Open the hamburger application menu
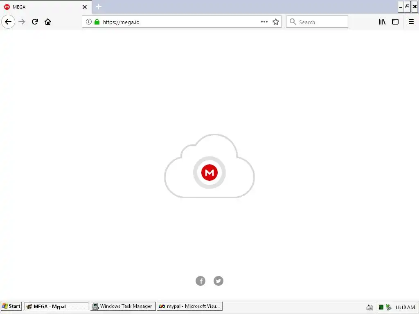The width and height of the screenshot is (419, 314). pos(411,22)
